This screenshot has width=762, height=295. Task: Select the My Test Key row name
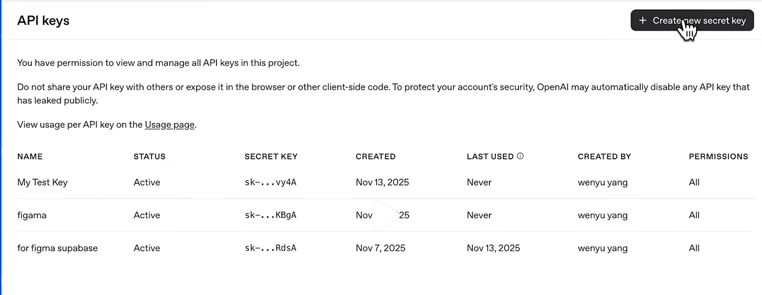point(42,182)
